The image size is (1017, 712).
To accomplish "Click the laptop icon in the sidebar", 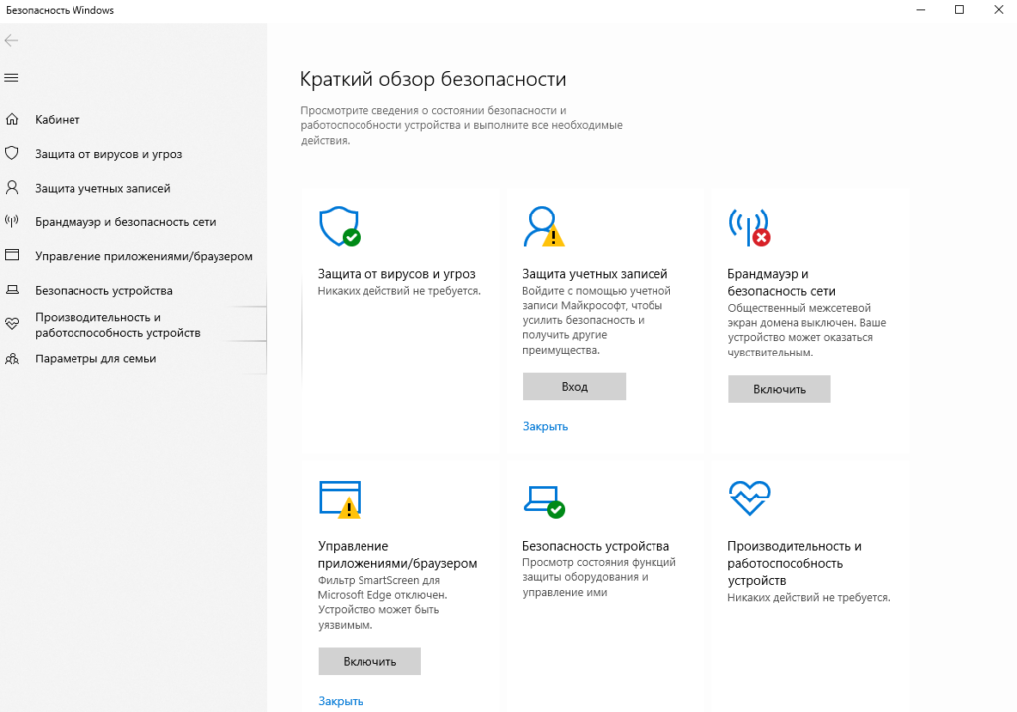I will pyautogui.click(x=12, y=290).
